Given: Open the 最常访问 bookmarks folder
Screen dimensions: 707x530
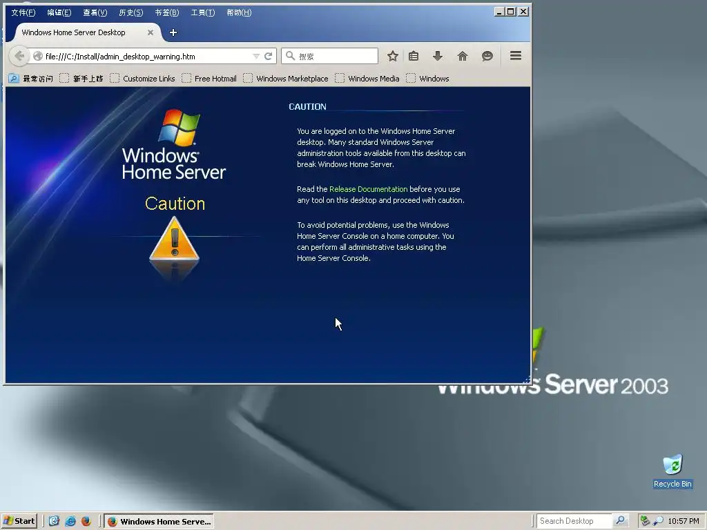Looking at the screenshot, I should (x=30, y=79).
